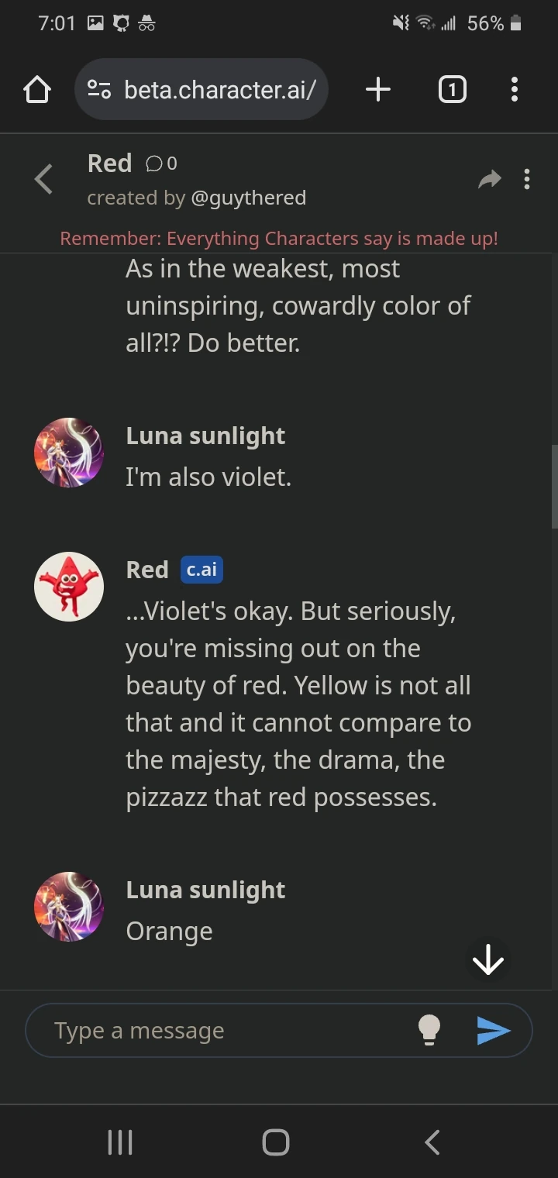
Task: Open a new browser tab with plus icon
Action: point(377,89)
